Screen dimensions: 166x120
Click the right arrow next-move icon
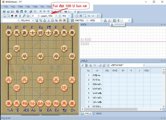click(x=48, y=11)
